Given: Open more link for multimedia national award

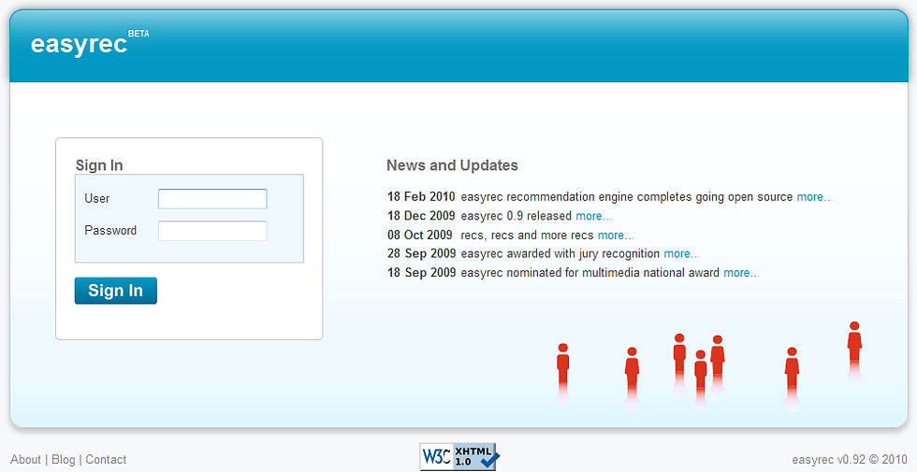Looking at the screenshot, I should click(741, 272).
